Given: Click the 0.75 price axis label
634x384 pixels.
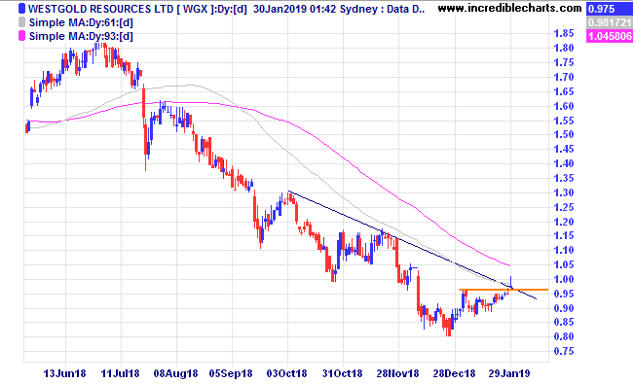Looking at the screenshot, I should click(x=564, y=351).
